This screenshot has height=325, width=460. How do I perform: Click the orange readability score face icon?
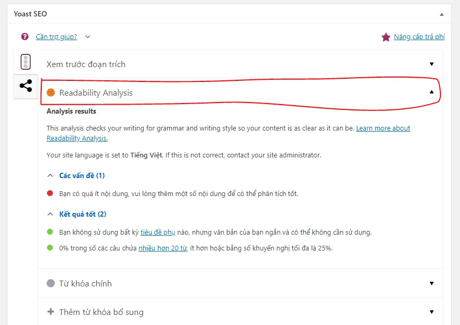(51, 92)
